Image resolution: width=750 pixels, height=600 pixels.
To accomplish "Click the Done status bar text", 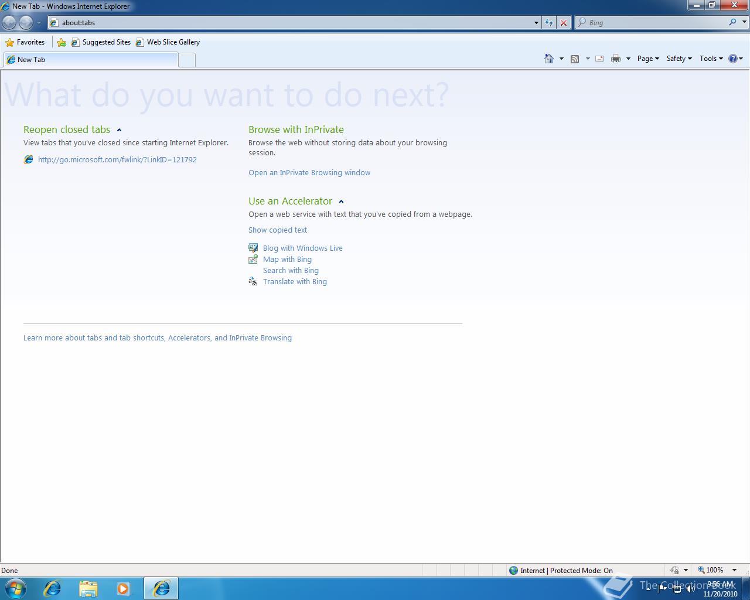I will [x=9, y=570].
